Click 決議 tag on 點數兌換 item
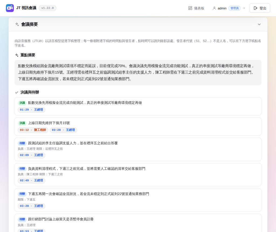 (22, 103)
